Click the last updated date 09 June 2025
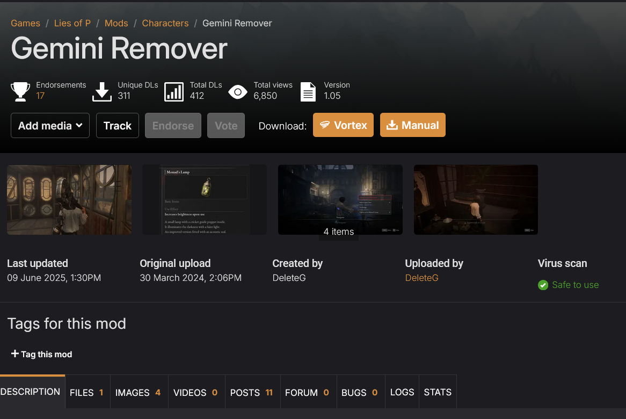 click(54, 278)
